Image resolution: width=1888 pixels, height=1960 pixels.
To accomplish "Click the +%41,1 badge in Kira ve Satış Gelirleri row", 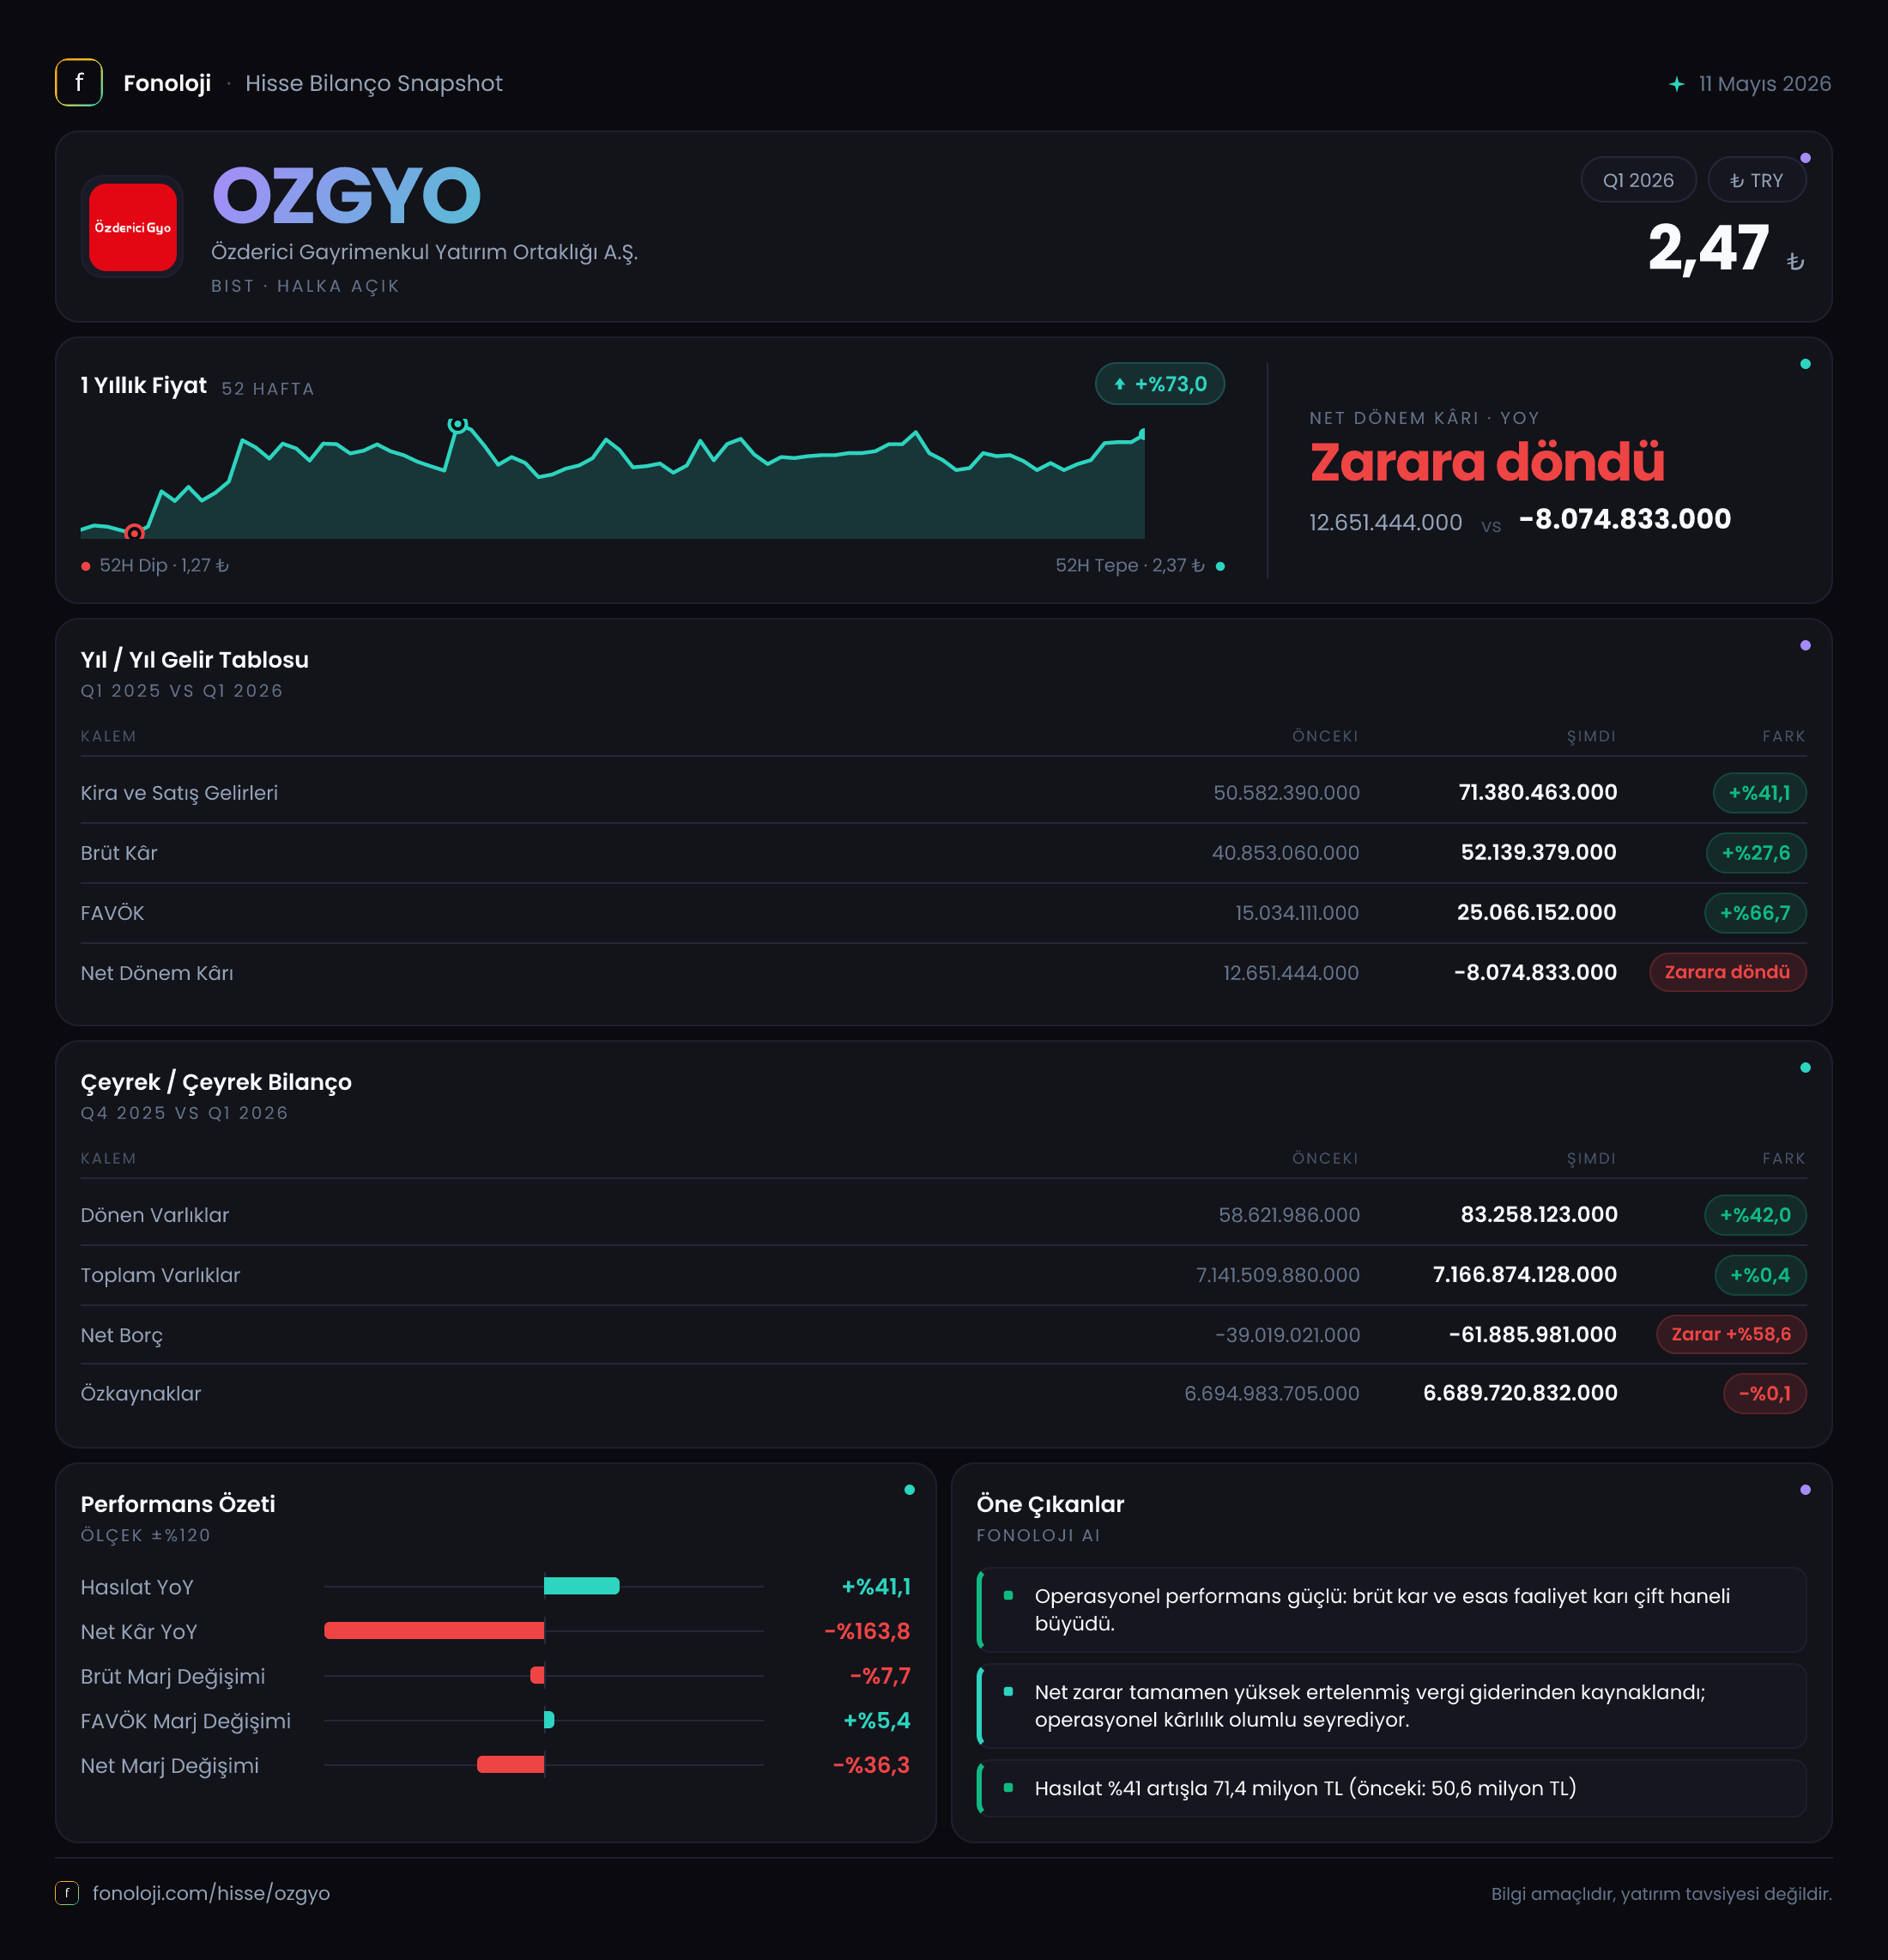I will point(1760,793).
